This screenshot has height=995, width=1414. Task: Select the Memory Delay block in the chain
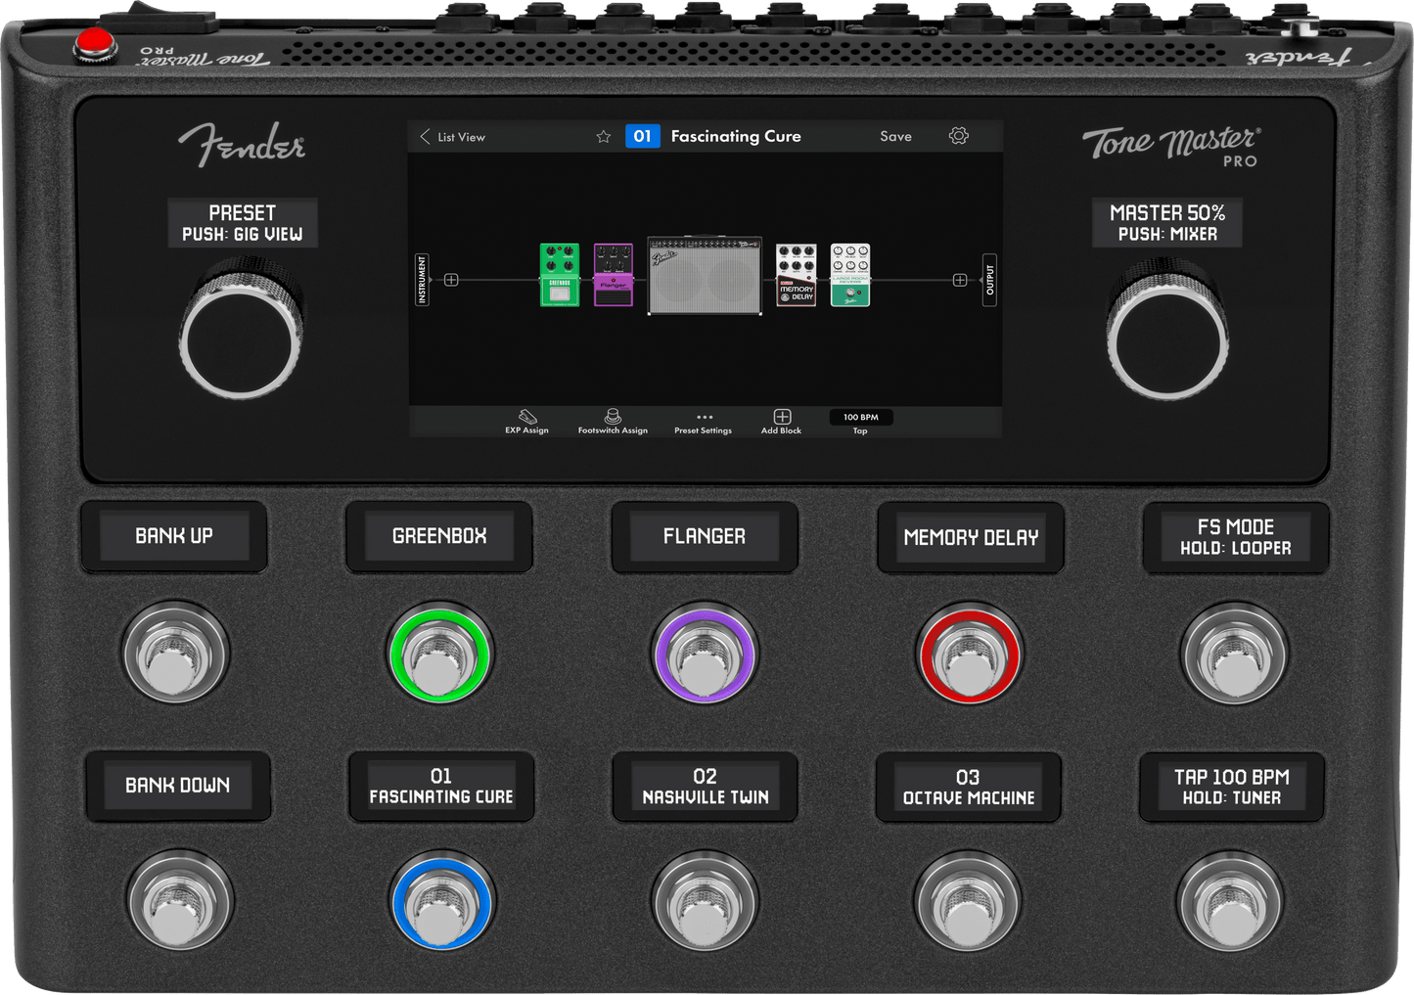click(x=797, y=277)
